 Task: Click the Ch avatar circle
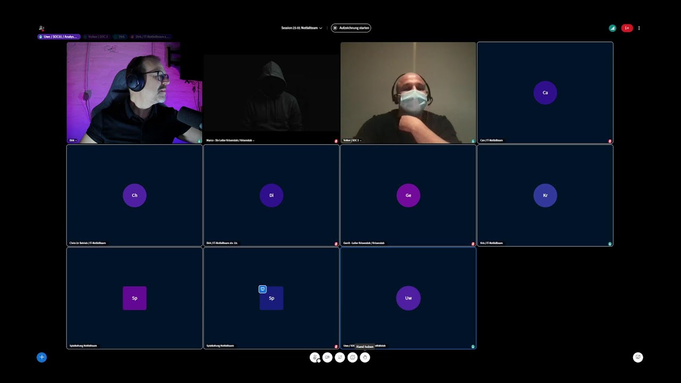(135, 195)
